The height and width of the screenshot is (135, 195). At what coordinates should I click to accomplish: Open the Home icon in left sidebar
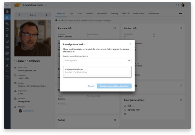[x=7, y=12]
